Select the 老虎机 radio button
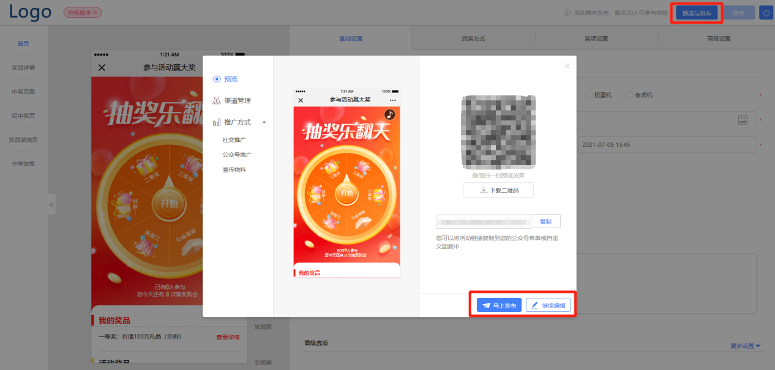This screenshot has height=370, width=775. tap(629, 95)
